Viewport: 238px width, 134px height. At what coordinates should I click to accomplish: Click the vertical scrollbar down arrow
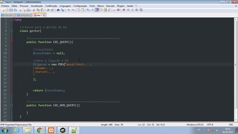click(235, 120)
